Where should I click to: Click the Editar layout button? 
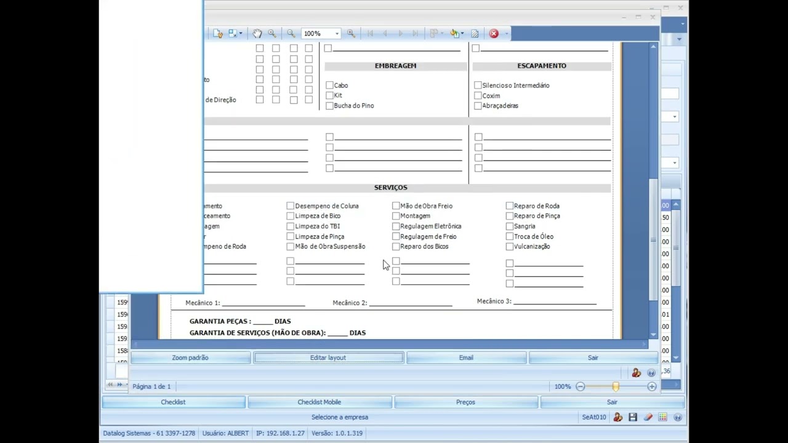(328, 357)
